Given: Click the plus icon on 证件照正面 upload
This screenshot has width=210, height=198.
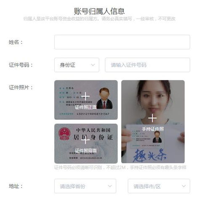Looking at the screenshot, I should coord(85,96).
